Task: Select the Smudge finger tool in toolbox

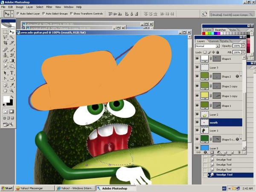Action: [5, 66]
